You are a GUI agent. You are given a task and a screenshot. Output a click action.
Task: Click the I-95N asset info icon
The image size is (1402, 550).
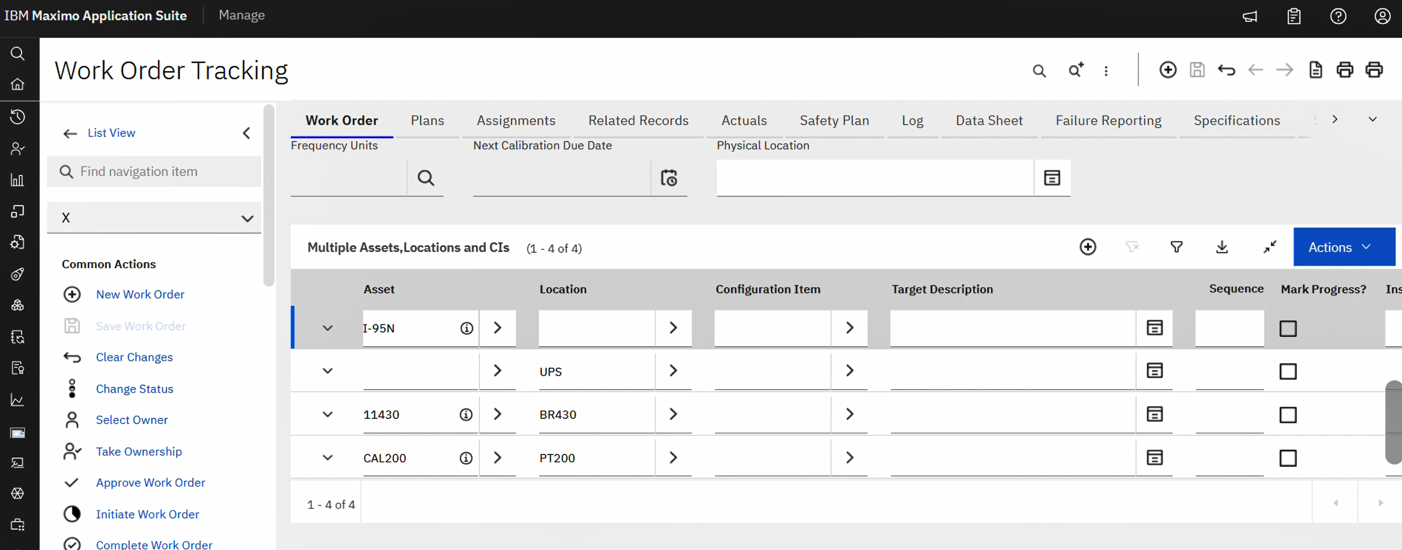(466, 328)
